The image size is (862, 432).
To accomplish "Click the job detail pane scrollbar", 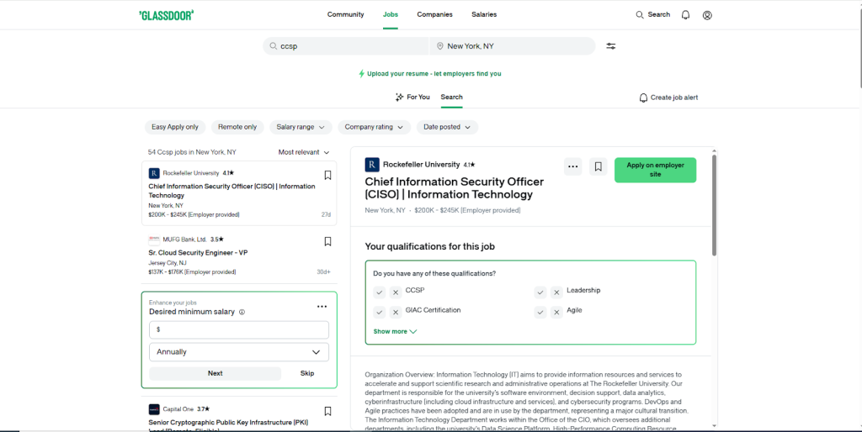I will coord(714,206).
